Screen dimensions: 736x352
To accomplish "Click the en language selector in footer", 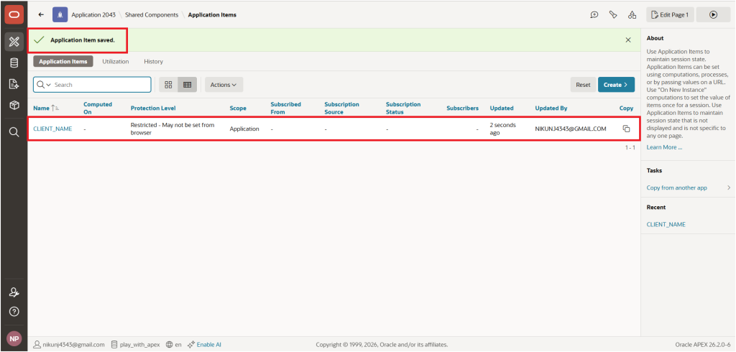I will pyautogui.click(x=174, y=345).
